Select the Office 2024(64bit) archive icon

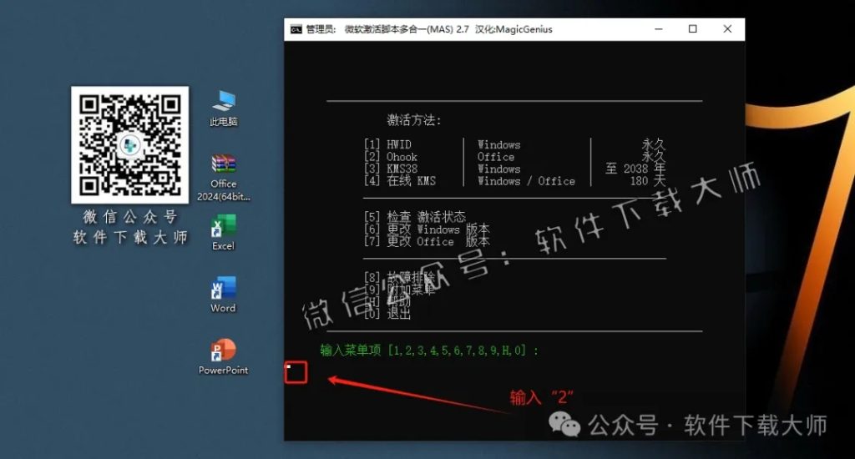[x=224, y=178]
